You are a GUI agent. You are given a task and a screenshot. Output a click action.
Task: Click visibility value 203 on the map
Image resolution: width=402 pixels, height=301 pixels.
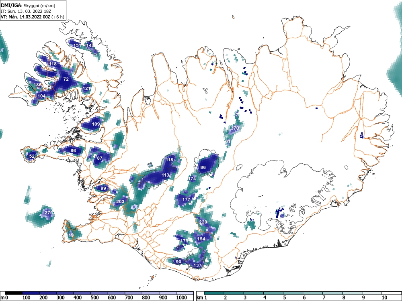120,201
